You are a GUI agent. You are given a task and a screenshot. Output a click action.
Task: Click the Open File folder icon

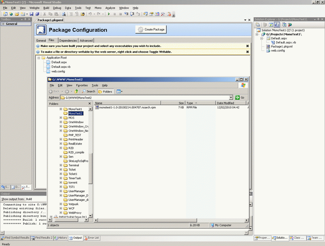click(17, 14)
